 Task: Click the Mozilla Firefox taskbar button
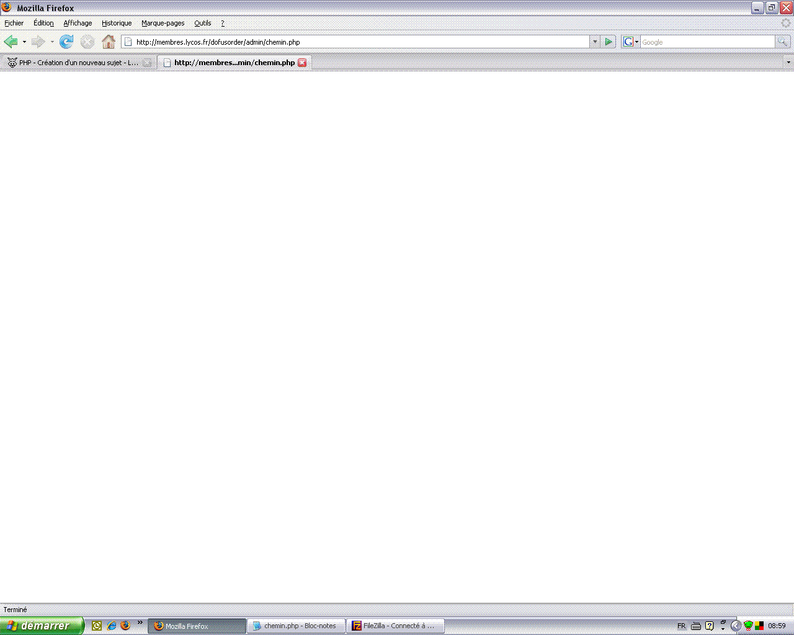[197, 626]
